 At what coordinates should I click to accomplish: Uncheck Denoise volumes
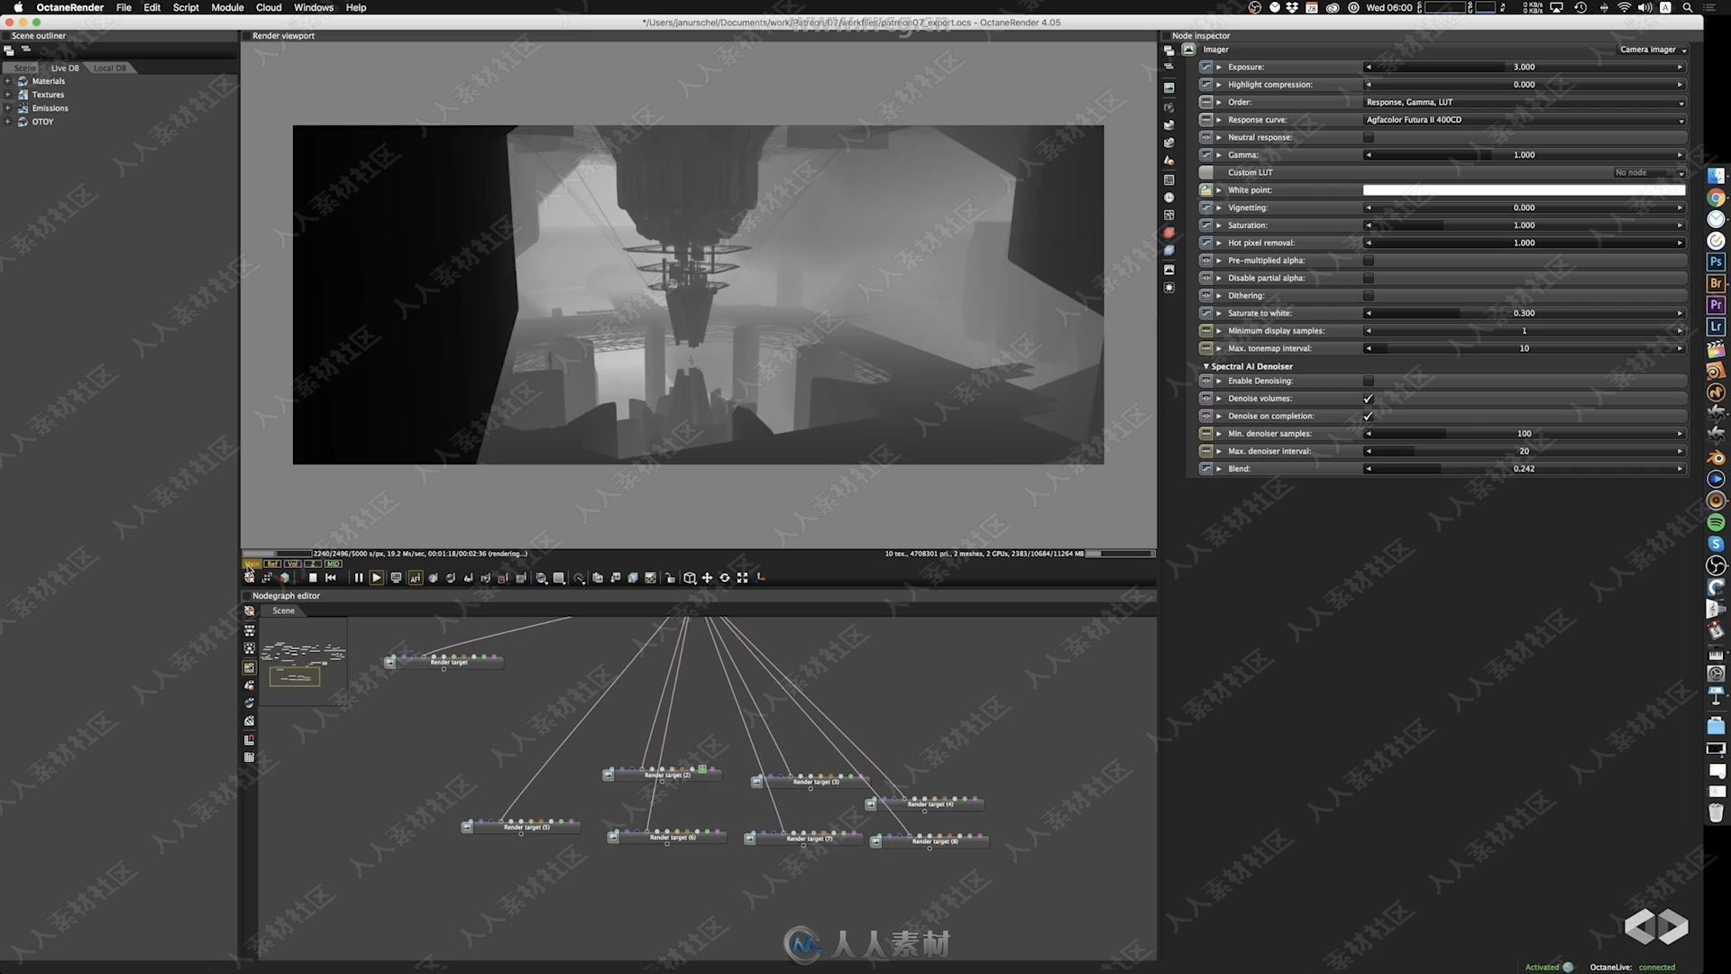(x=1369, y=399)
